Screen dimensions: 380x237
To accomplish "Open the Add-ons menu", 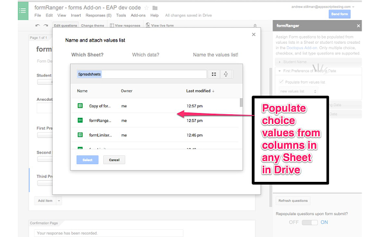I will point(138,15).
